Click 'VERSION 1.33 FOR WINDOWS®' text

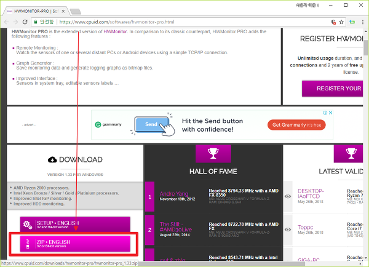coord(75,175)
